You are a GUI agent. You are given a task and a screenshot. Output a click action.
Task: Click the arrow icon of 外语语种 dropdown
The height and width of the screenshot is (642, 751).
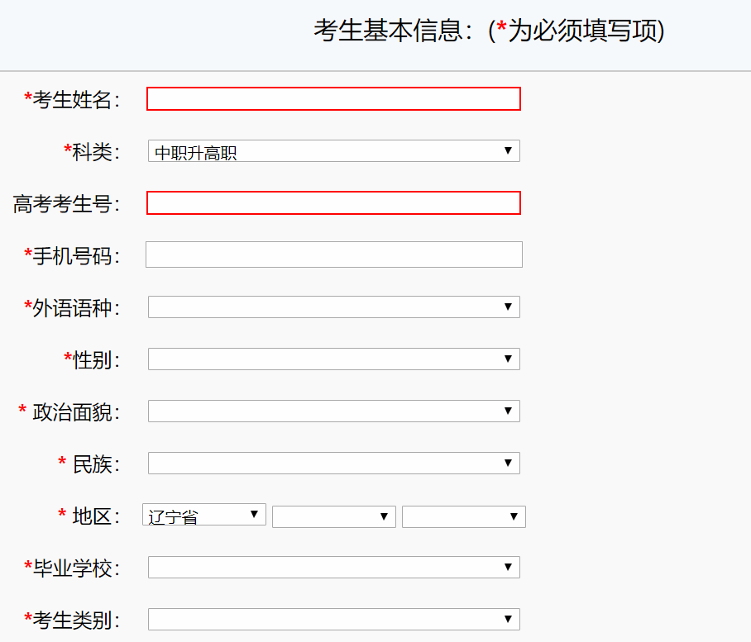click(508, 307)
